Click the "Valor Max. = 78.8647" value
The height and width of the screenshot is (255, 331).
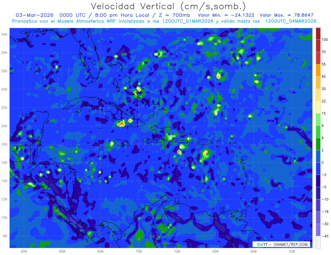(x=287, y=15)
